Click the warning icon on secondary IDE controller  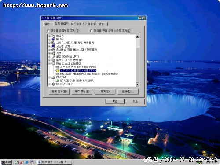tap(57, 70)
